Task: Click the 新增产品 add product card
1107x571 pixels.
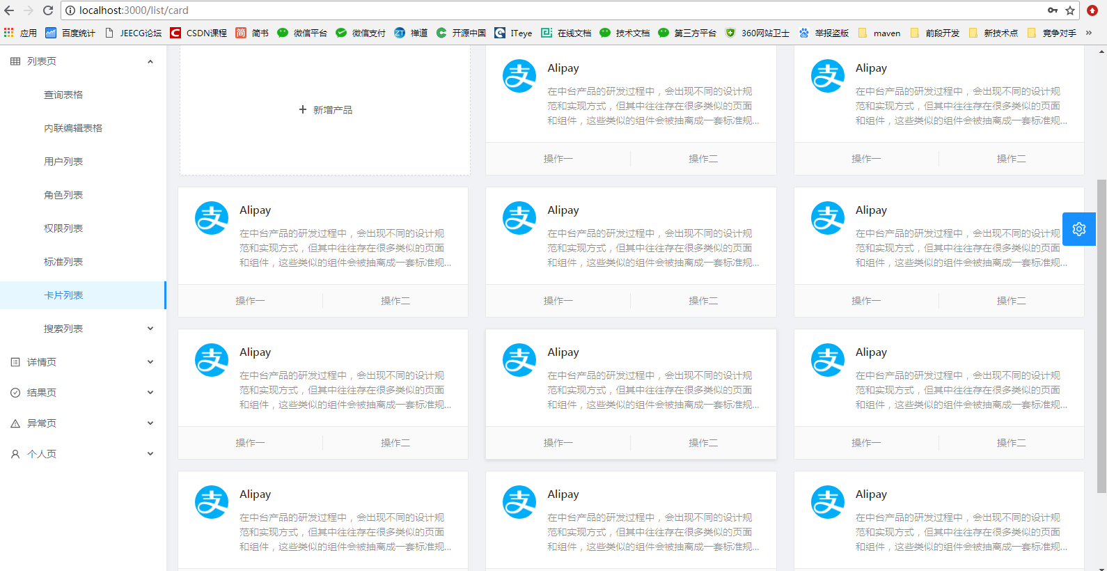Action: pos(325,110)
